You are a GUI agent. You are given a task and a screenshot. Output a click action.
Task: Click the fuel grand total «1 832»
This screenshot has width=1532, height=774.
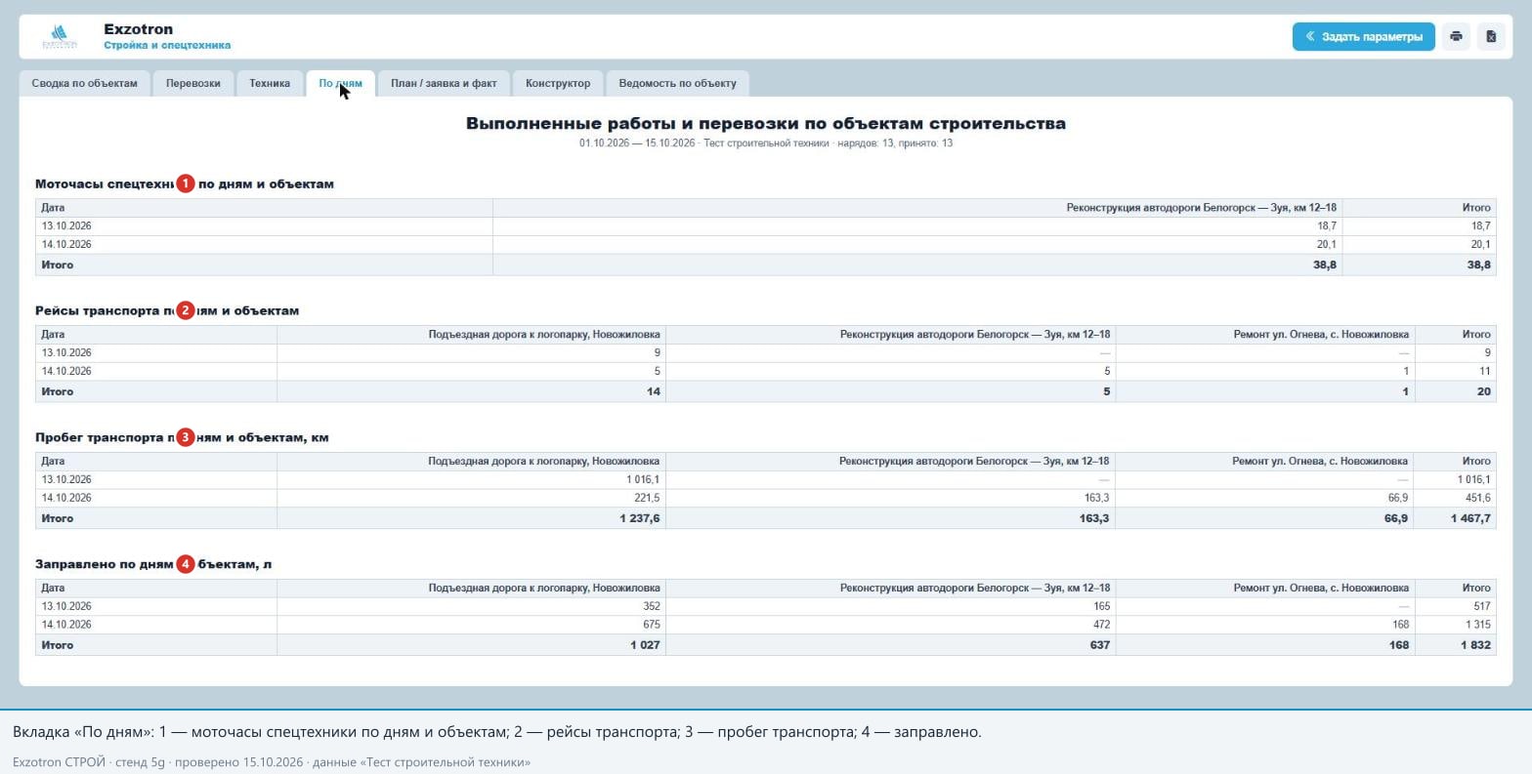(1476, 645)
